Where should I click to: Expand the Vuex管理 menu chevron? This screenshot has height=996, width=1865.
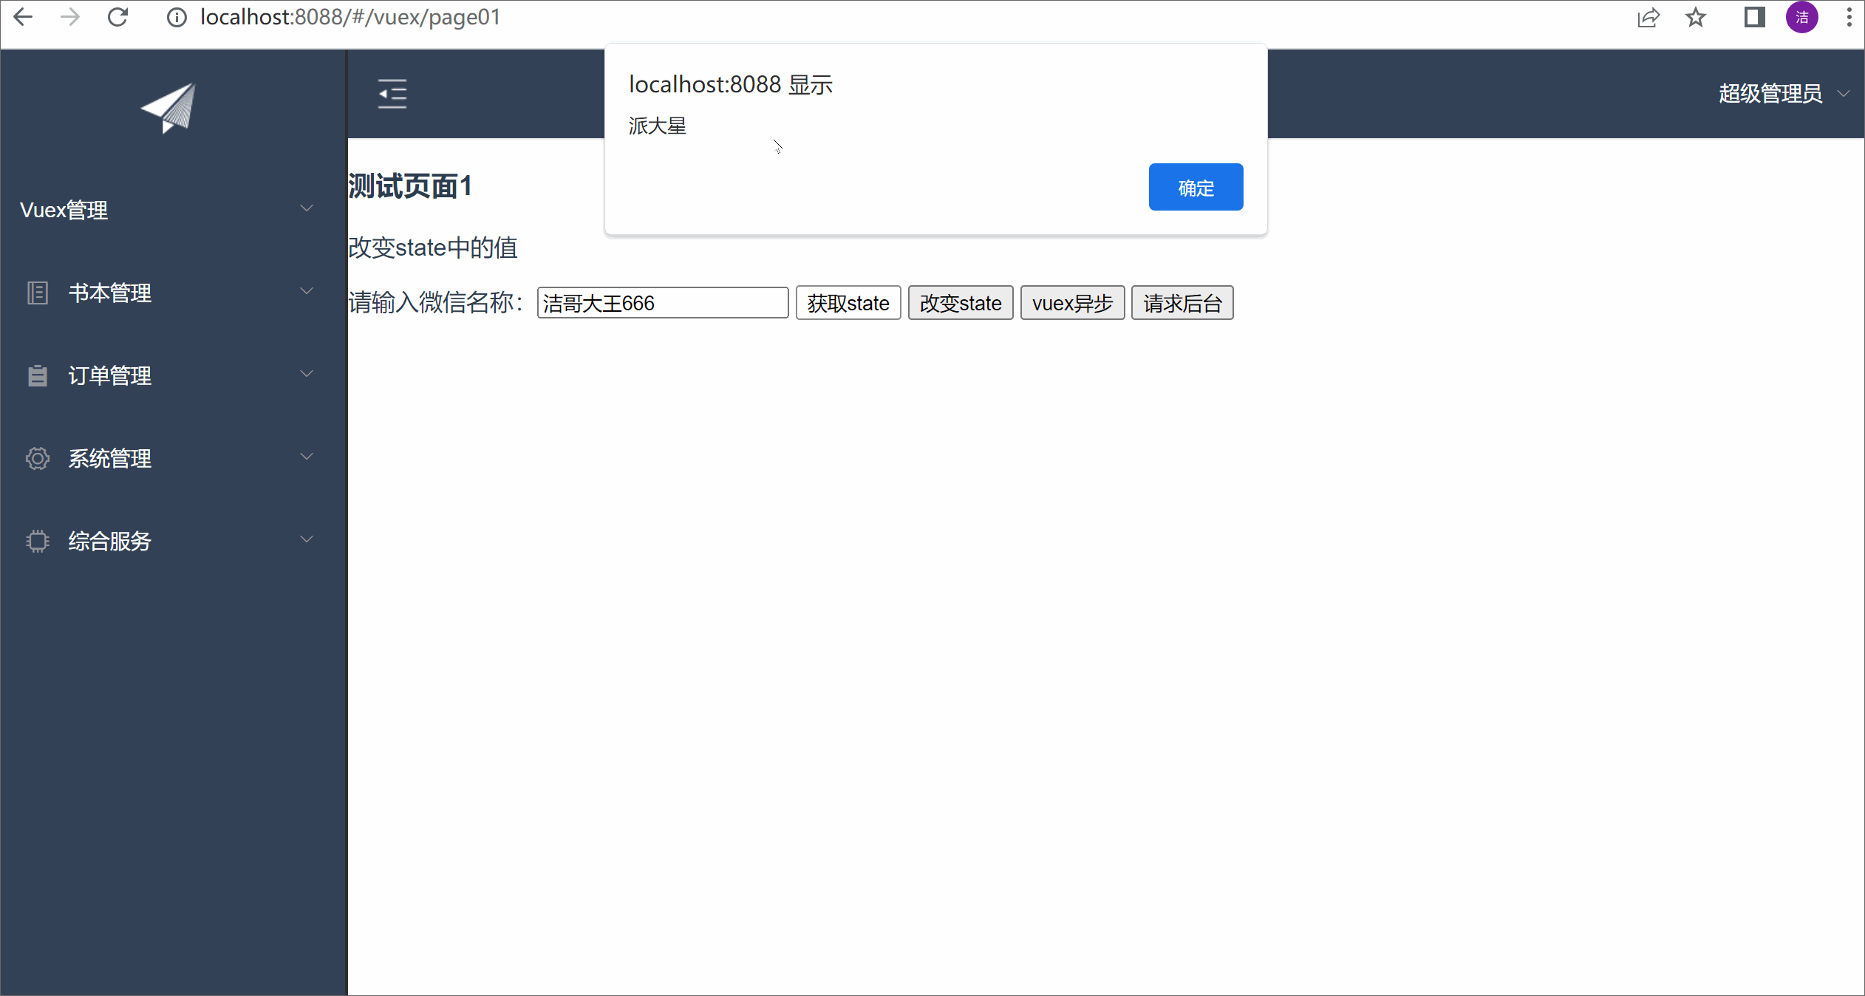tap(307, 209)
